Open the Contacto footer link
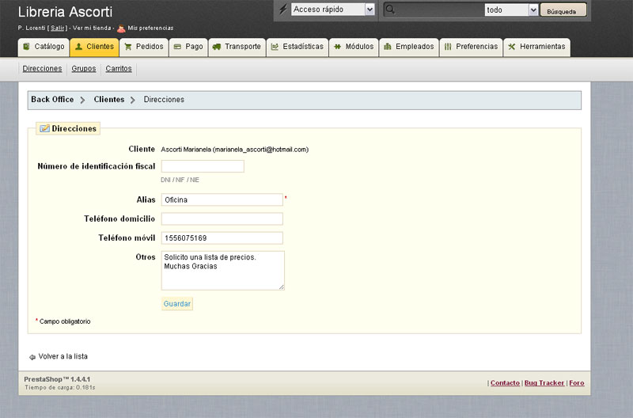The height and width of the screenshot is (418, 633). click(505, 383)
